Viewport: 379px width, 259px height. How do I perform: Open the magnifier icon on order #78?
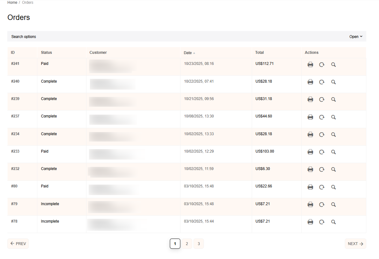click(x=333, y=222)
